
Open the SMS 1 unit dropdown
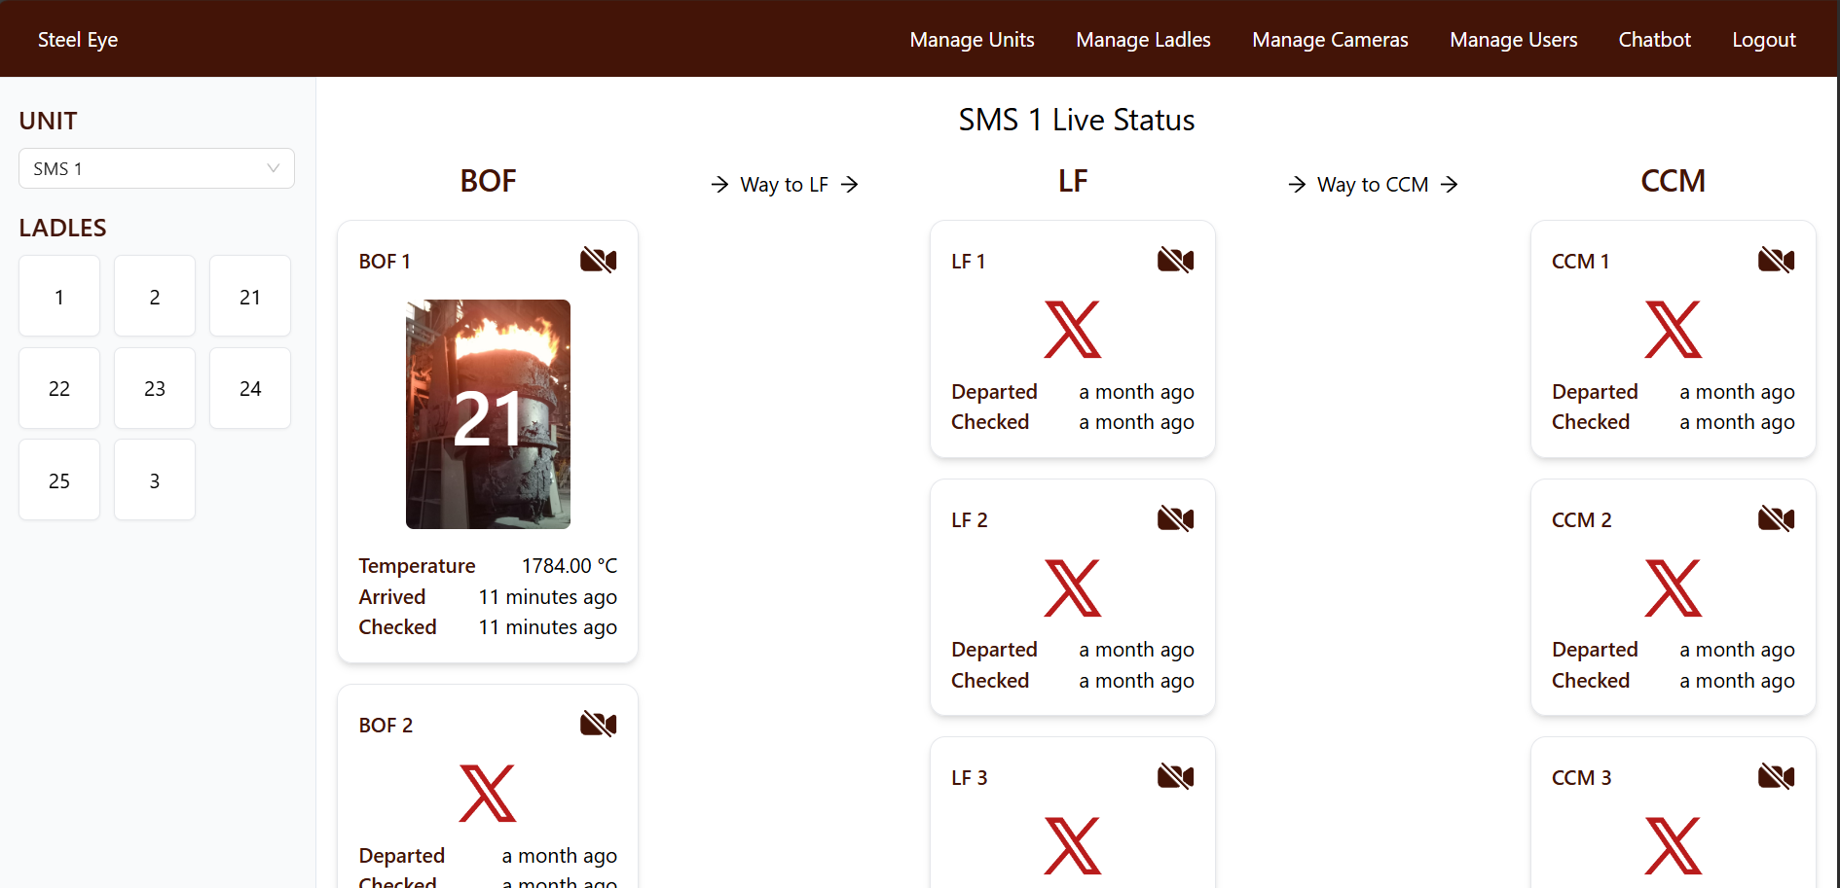(x=157, y=168)
